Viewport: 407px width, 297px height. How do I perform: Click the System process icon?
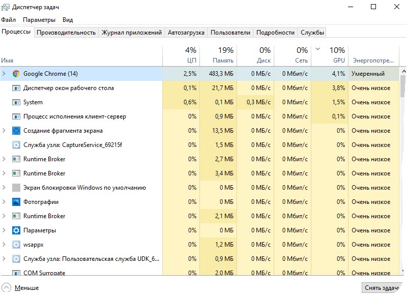pyautogui.click(x=16, y=102)
